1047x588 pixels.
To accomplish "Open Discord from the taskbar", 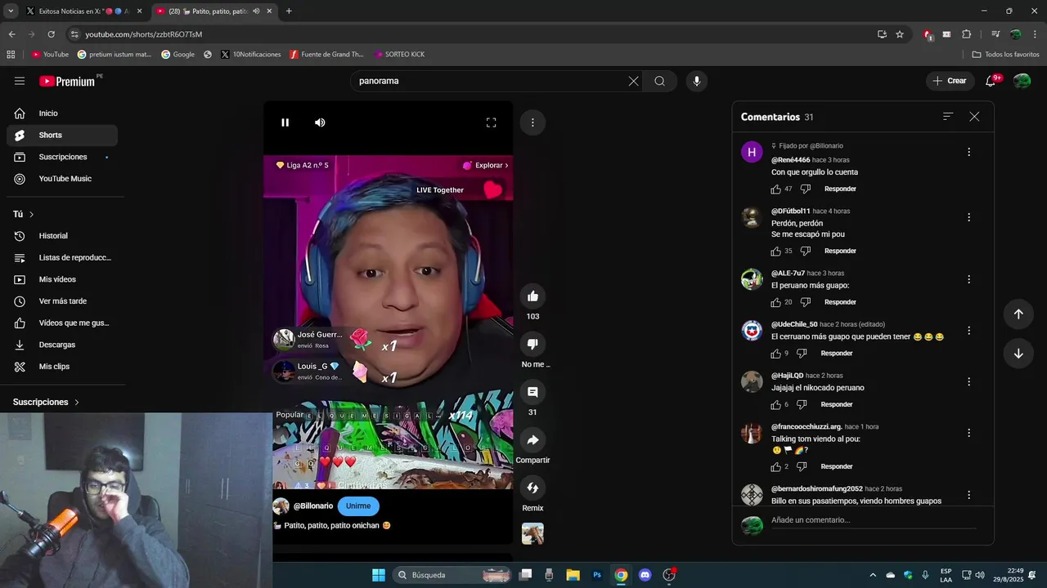I will (645, 575).
